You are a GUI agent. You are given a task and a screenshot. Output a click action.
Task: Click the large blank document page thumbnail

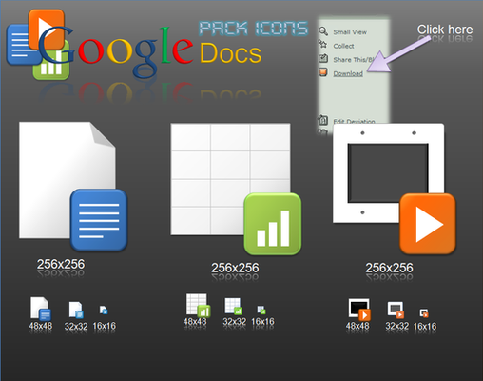point(67,180)
